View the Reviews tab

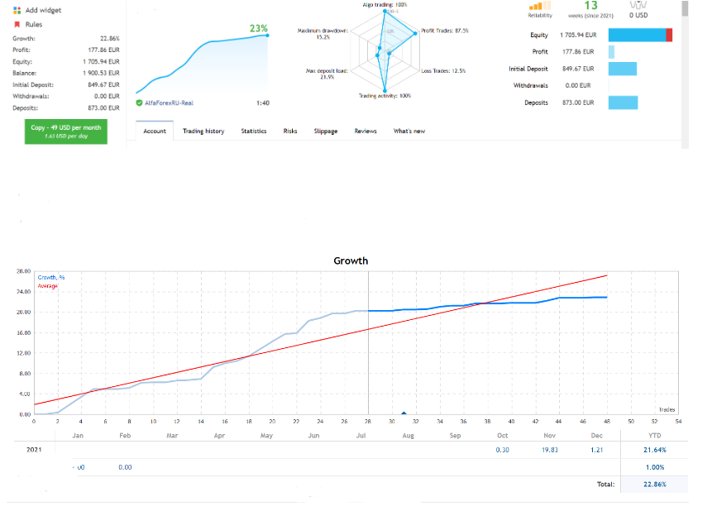366,131
